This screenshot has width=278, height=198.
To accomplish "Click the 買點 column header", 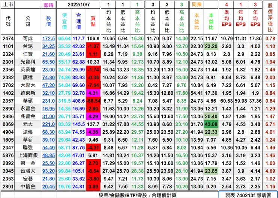I will (x=93, y=21).
